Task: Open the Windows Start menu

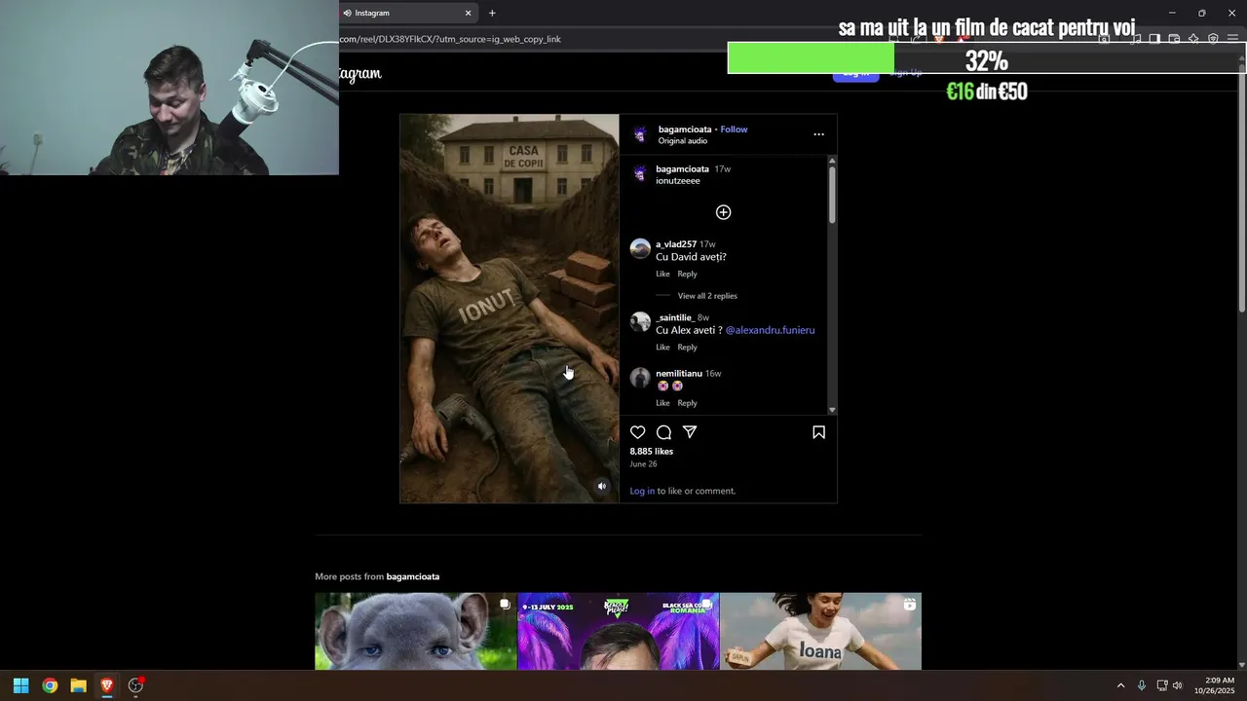Action: (20, 685)
